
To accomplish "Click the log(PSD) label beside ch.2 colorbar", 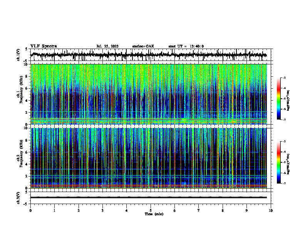I will (288, 164).
